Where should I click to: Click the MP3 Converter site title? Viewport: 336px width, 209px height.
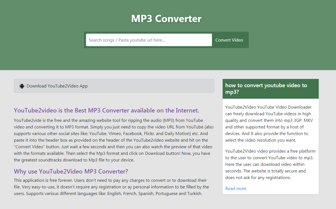(166, 19)
